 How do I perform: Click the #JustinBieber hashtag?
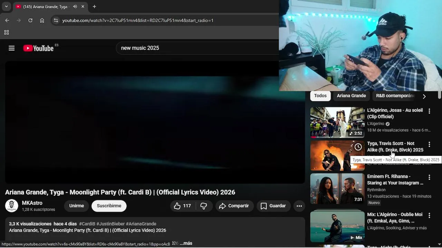tap(110, 224)
